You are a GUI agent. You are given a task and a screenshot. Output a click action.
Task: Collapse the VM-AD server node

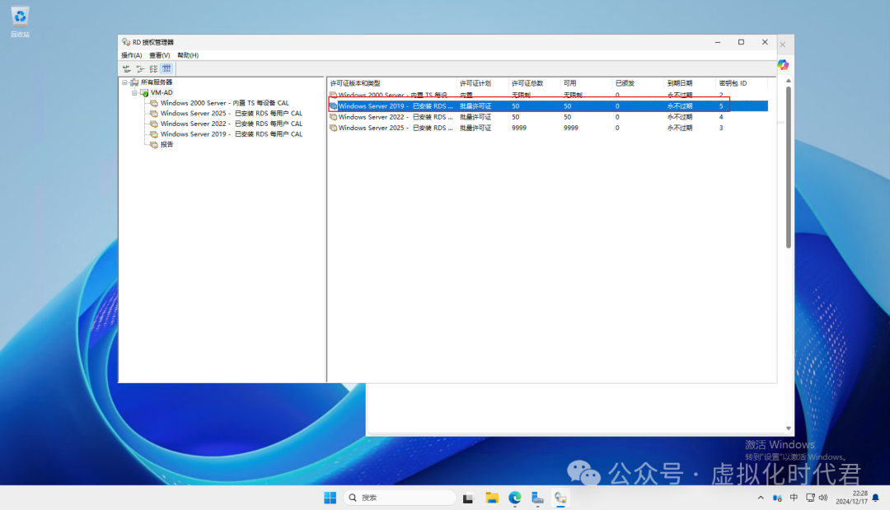(134, 93)
